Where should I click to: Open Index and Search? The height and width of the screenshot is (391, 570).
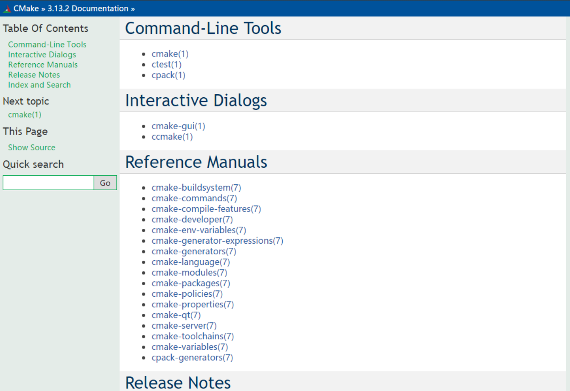pyautogui.click(x=39, y=85)
